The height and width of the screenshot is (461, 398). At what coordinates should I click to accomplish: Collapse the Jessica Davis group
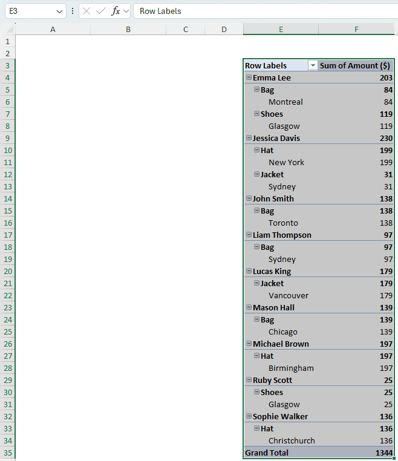pos(249,138)
